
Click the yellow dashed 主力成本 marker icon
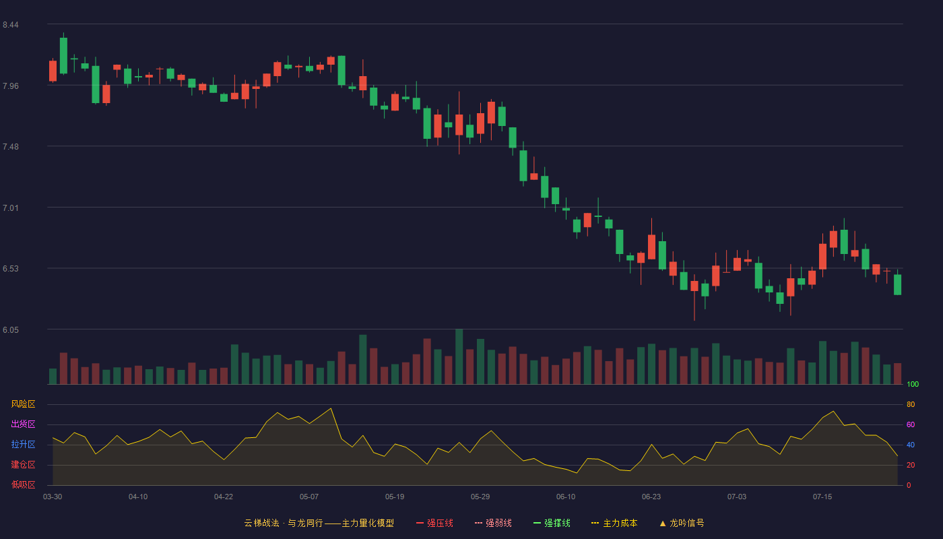[x=595, y=523]
